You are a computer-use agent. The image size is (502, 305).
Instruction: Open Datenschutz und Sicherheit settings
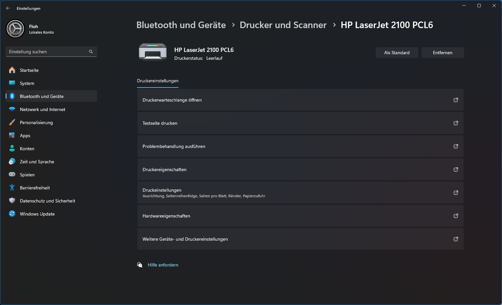click(x=47, y=201)
